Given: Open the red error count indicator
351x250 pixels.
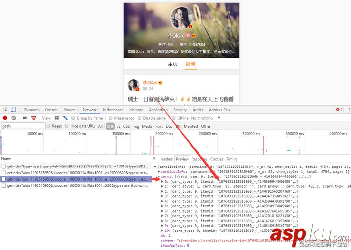Looking at the screenshot, I should coord(339,110).
